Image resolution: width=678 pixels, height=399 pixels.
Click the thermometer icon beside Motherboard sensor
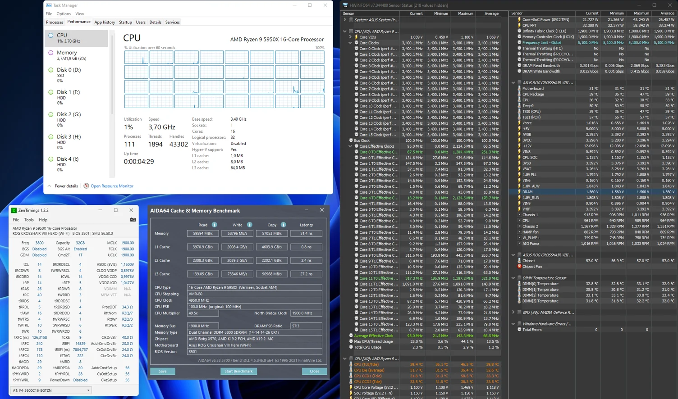[x=519, y=89]
